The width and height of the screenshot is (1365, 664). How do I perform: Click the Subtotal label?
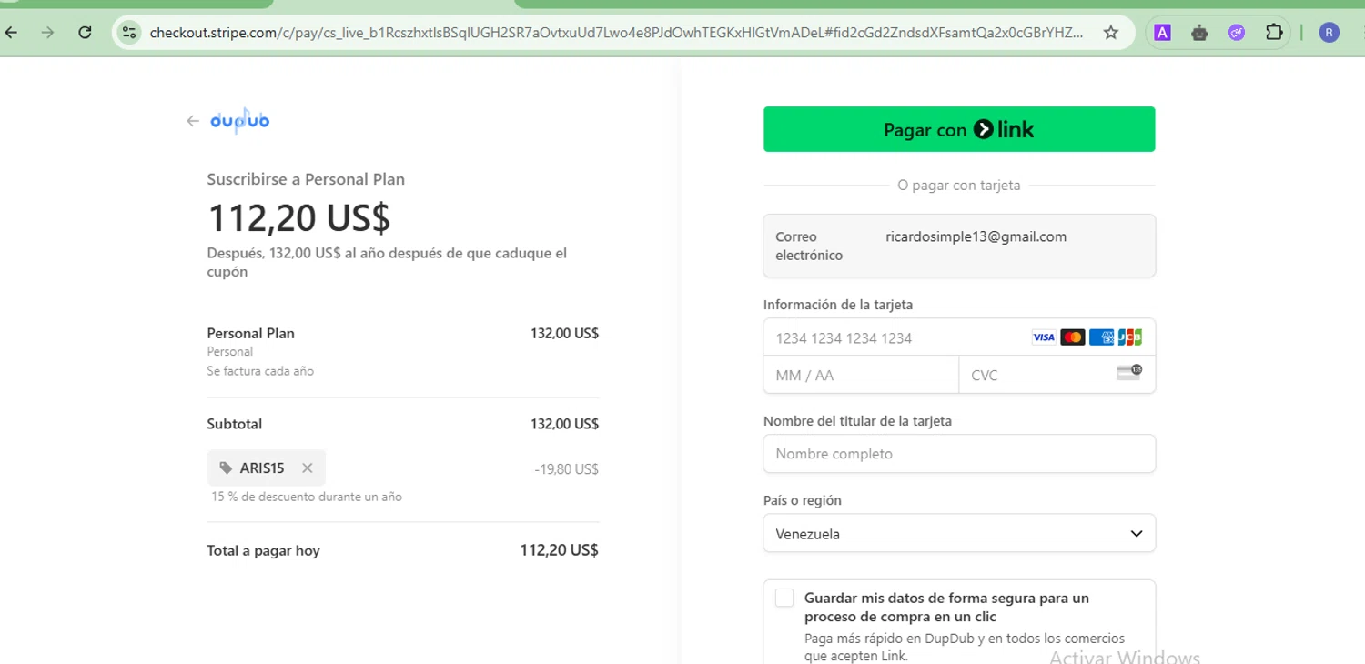tap(235, 424)
